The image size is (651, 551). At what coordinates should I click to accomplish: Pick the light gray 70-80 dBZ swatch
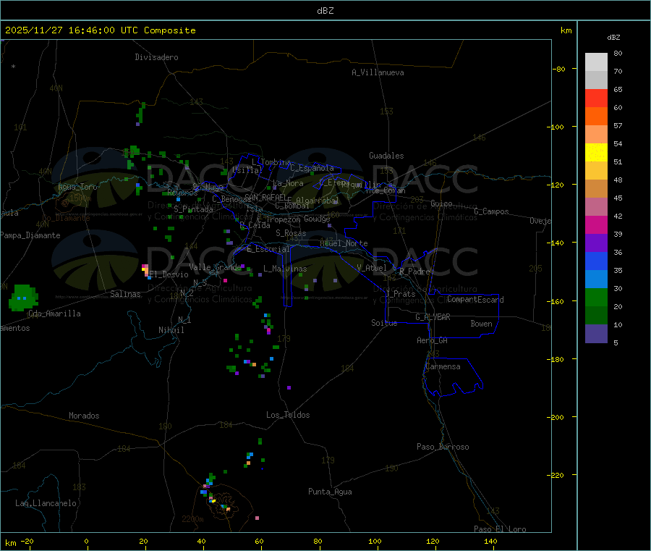pos(596,62)
